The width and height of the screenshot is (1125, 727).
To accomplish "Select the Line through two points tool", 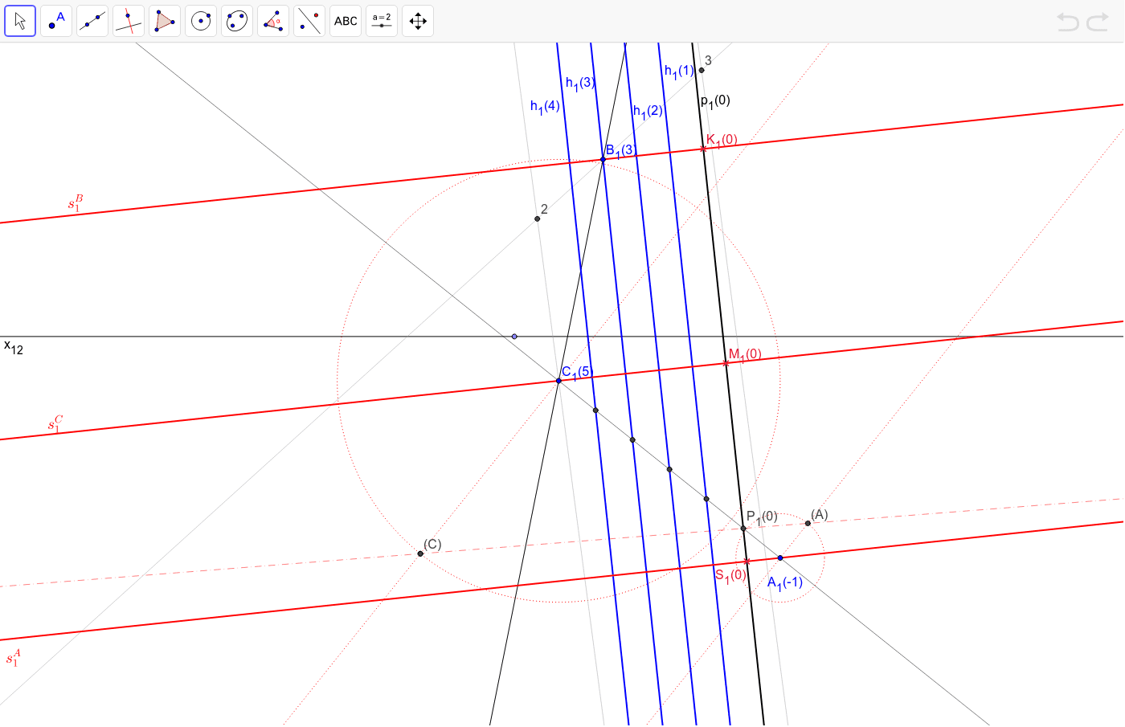I will click(92, 21).
